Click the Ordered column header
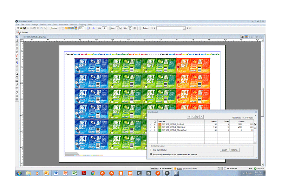 211,121
